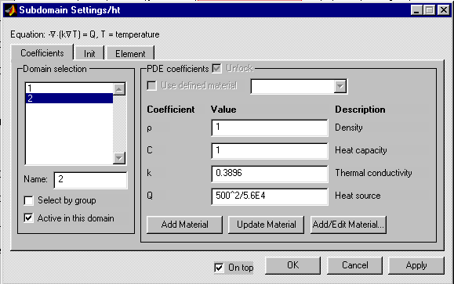Click the MATLAB icon in the title bar

[11, 10]
